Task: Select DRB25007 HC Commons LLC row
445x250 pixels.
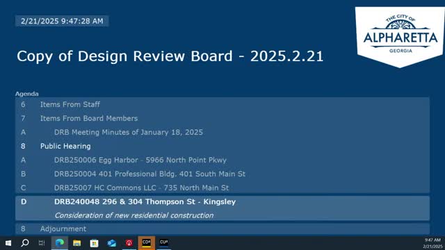Action: (222, 187)
